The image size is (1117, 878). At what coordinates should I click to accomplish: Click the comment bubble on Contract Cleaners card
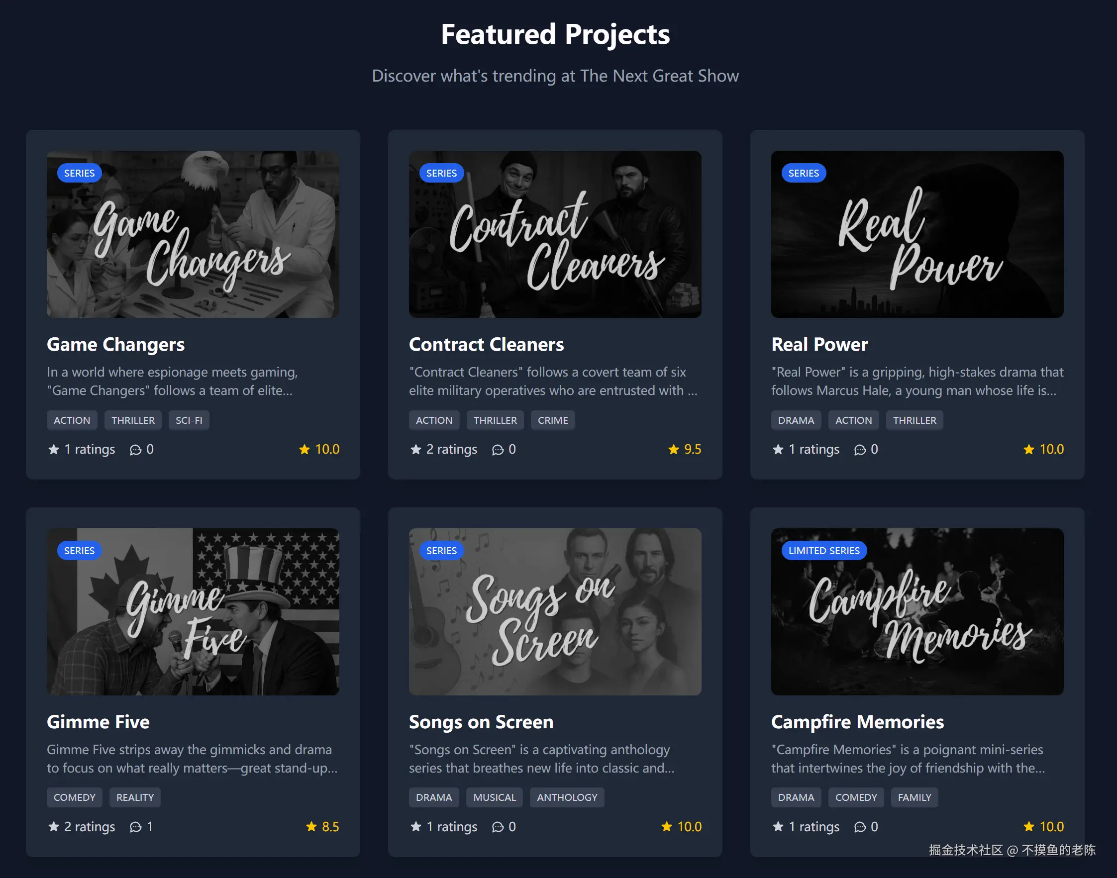click(x=498, y=450)
